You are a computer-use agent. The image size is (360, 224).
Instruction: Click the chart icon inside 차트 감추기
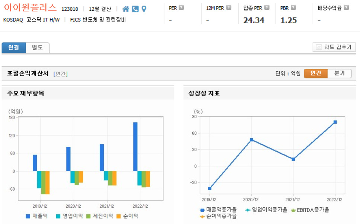319,47
